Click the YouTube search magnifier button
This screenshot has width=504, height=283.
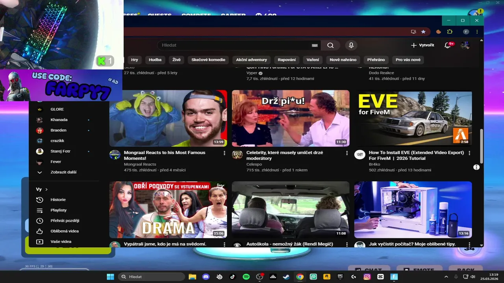330,45
